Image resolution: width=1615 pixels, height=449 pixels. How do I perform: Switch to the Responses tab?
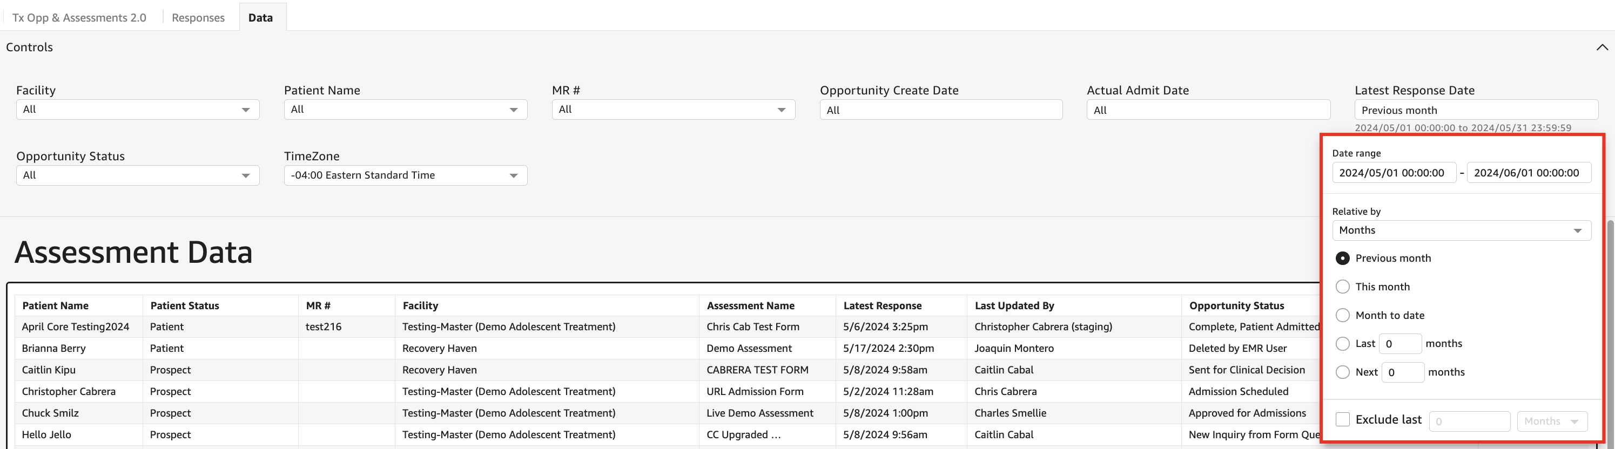click(198, 17)
